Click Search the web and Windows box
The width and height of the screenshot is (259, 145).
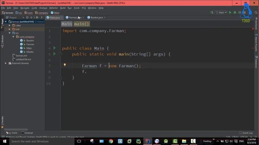click(x=42, y=141)
